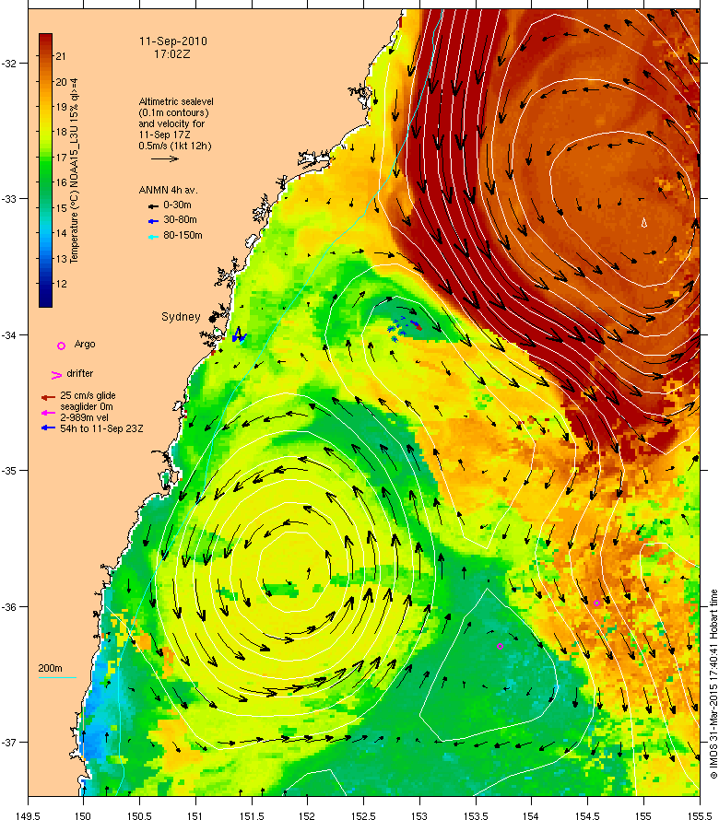Screen dimensions: 719x820
Task: Click the -37 latitude axis label
Action: coord(9,743)
